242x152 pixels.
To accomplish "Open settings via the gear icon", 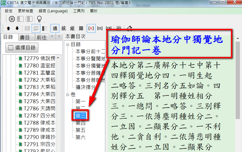I will (12, 19).
